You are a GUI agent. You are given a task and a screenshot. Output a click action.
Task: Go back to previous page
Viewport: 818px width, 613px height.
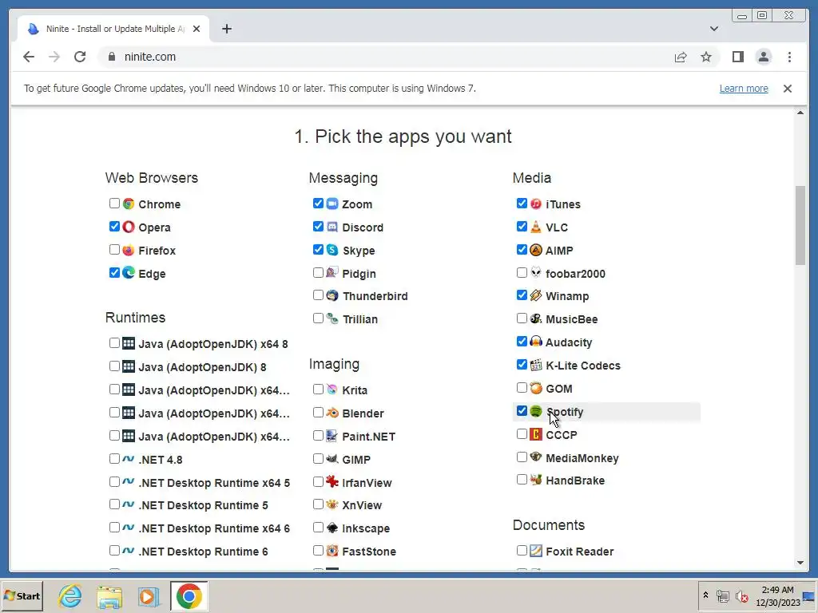click(29, 57)
